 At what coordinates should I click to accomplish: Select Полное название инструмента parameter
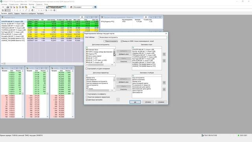[x=97, y=82]
